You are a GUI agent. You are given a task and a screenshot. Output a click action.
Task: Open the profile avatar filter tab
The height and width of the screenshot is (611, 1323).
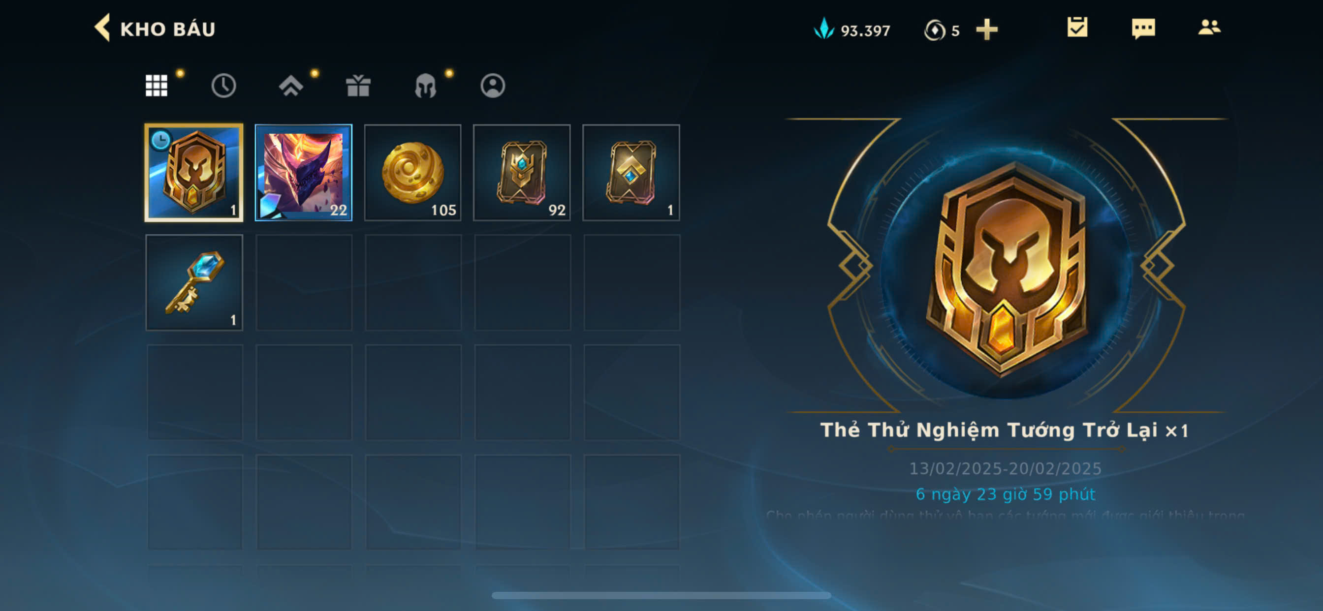click(493, 85)
